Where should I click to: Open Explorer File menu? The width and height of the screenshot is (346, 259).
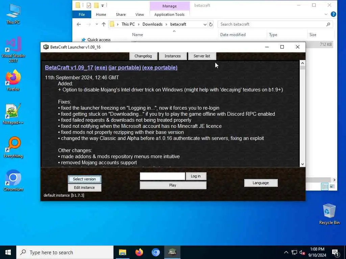82,15
